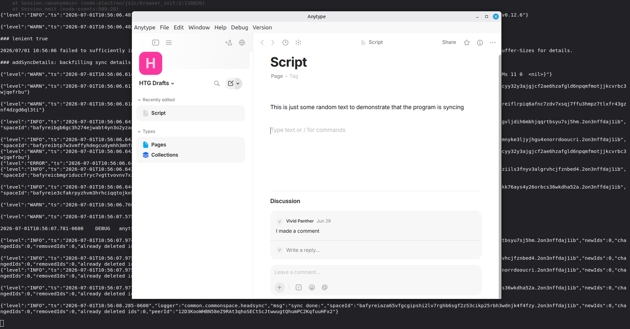Image resolution: width=630 pixels, height=329 pixels.
Task: Click the Share button
Action: click(x=449, y=42)
